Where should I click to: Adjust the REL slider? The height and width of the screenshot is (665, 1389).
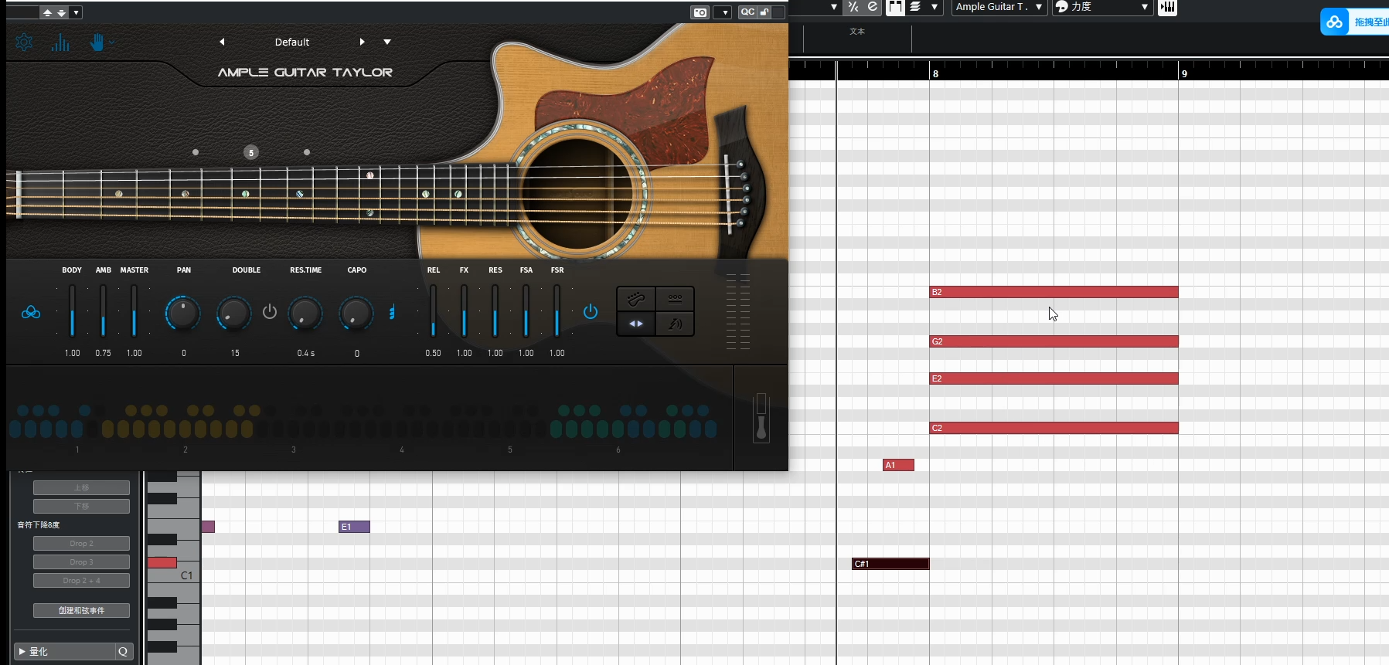(433, 310)
